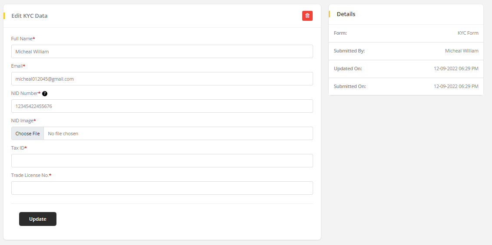Click the 'Trade License No.' label

[x=30, y=175]
